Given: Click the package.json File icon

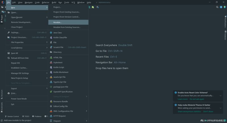Looking at the screenshot, I should (51, 87).
